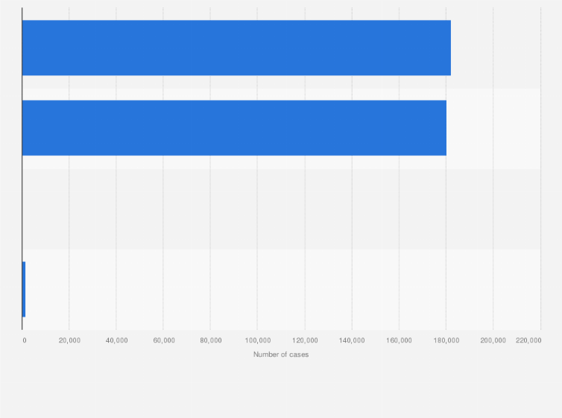The width and height of the screenshot is (562, 418).
Task: Click the tiny blue bar near zero
Action: [x=24, y=289]
